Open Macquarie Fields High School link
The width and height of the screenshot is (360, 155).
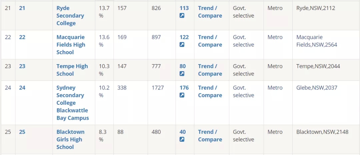click(x=71, y=45)
